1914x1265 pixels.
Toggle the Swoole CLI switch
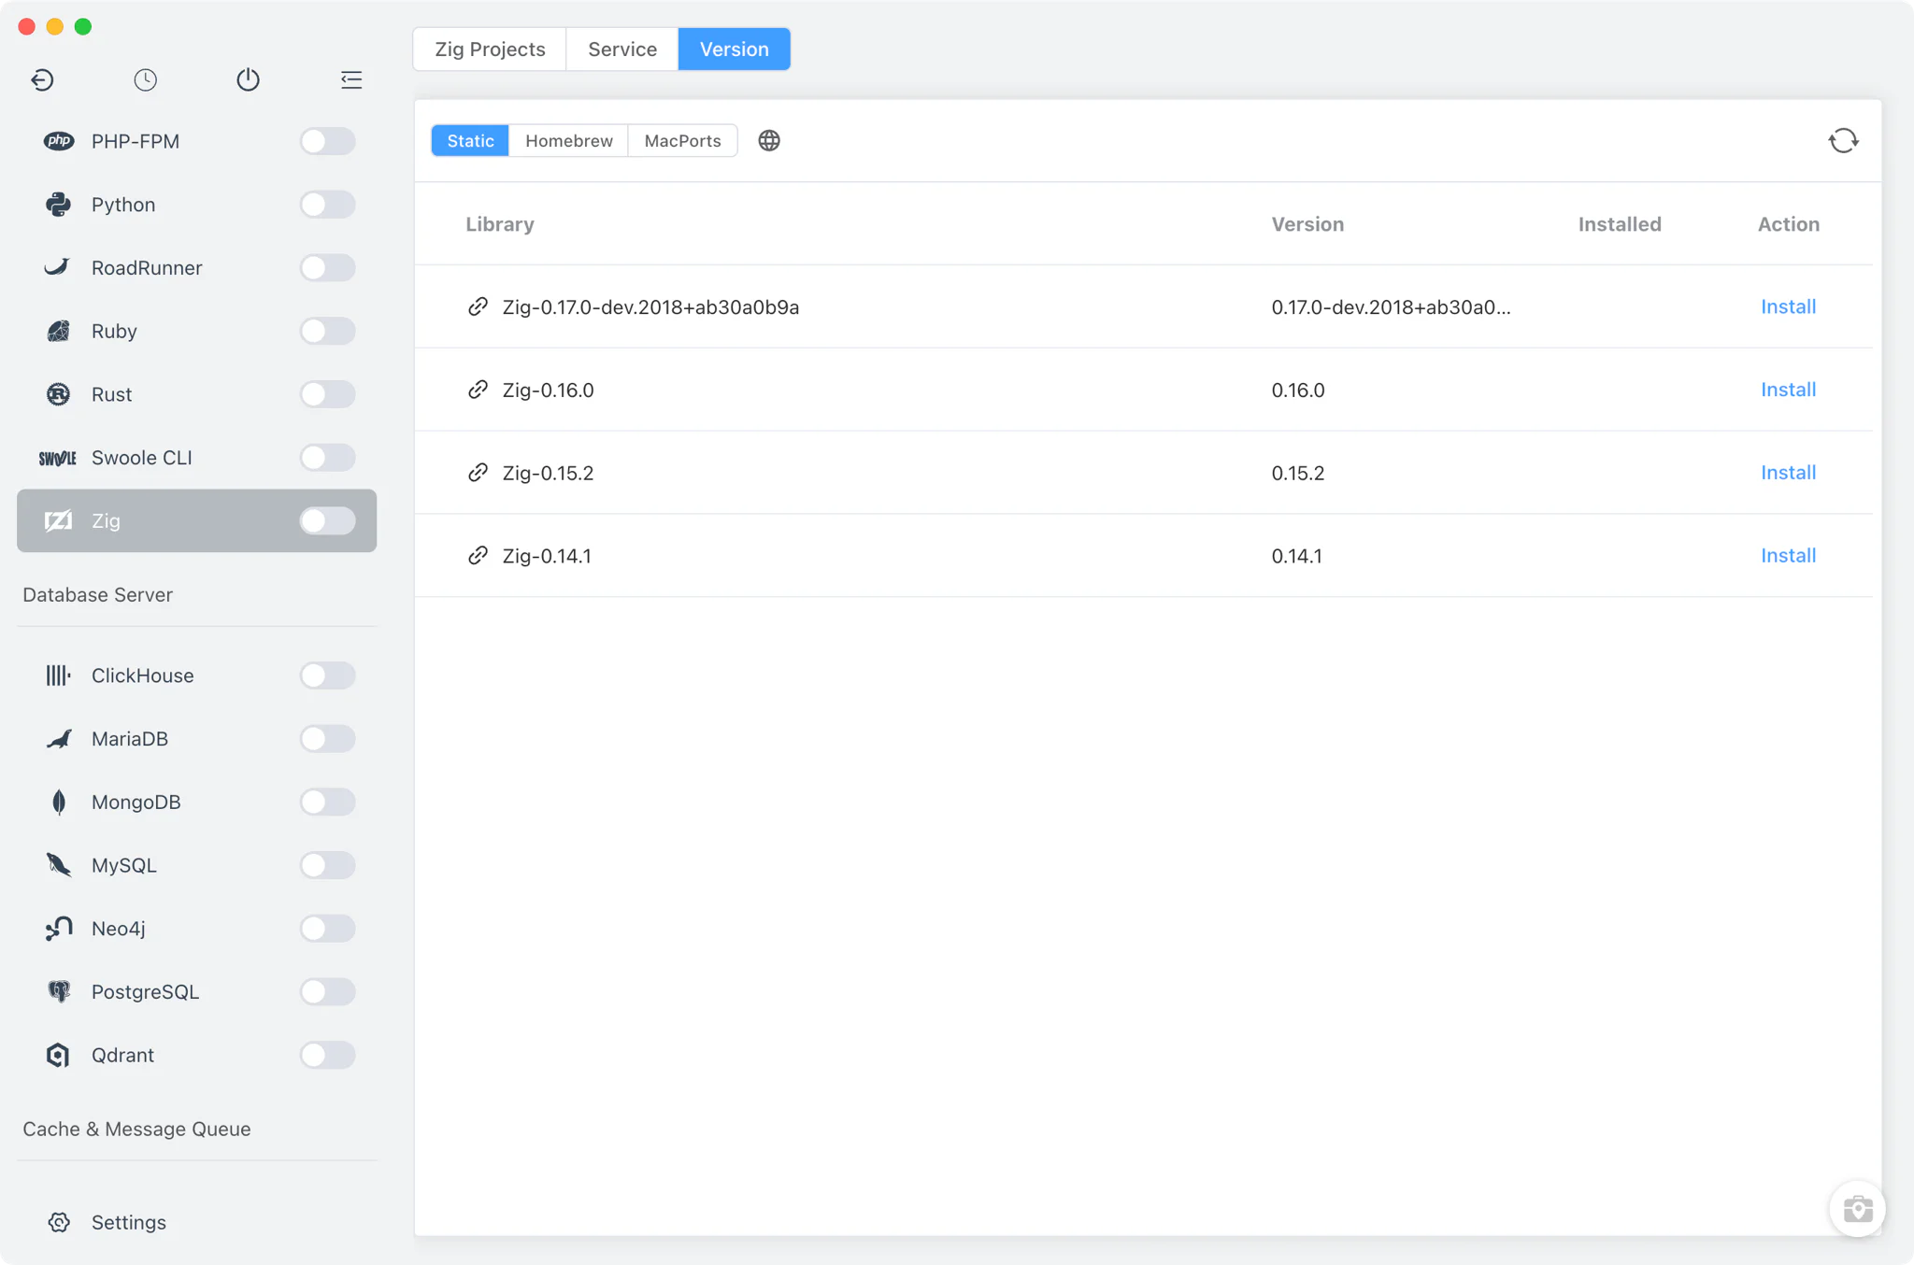tap(327, 458)
